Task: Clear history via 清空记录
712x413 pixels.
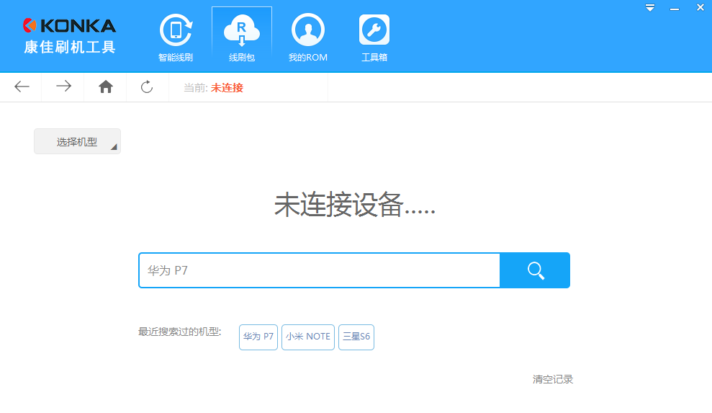Action: click(553, 379)
